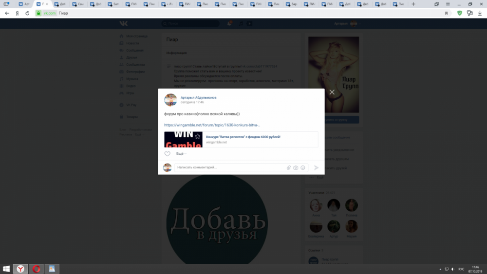Open the VK music note icon
Image resolution: width=487 pixels, height=274 pixels.
(241, 23)
